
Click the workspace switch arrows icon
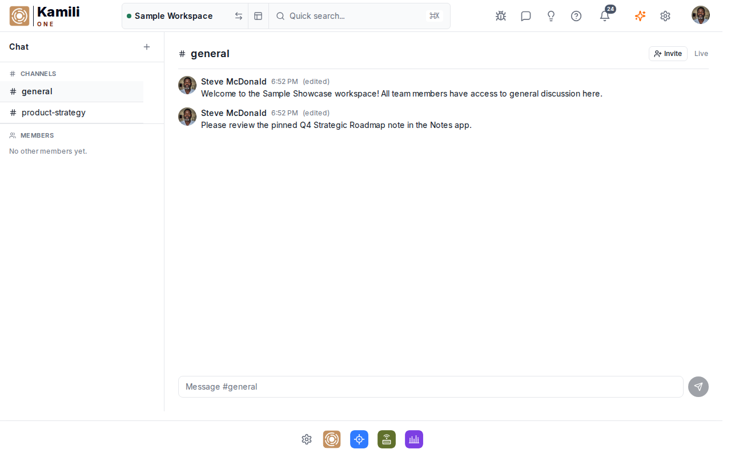click(239, 16)
